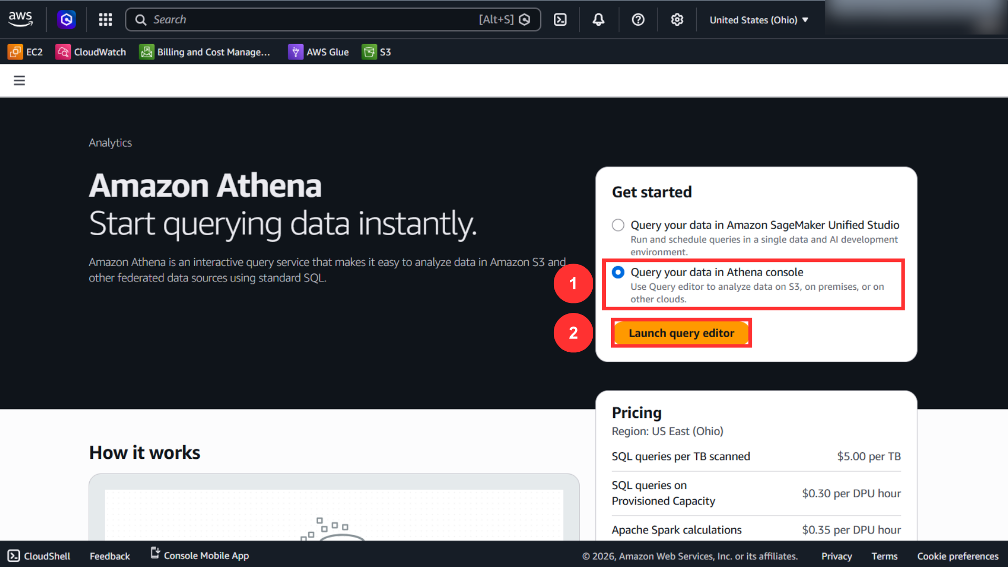Image resolution: width=1008 pixels, height=567 pixels.
Task: Click SQL queries on Provisioned Capacity label
Action: (663, 493)
